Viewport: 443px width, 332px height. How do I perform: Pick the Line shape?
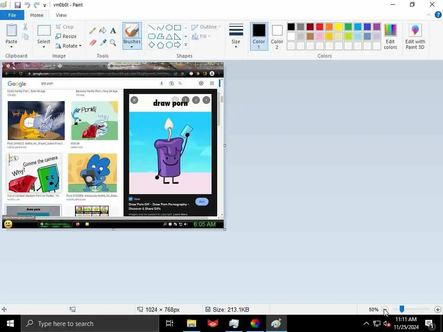tap(152, 27)
